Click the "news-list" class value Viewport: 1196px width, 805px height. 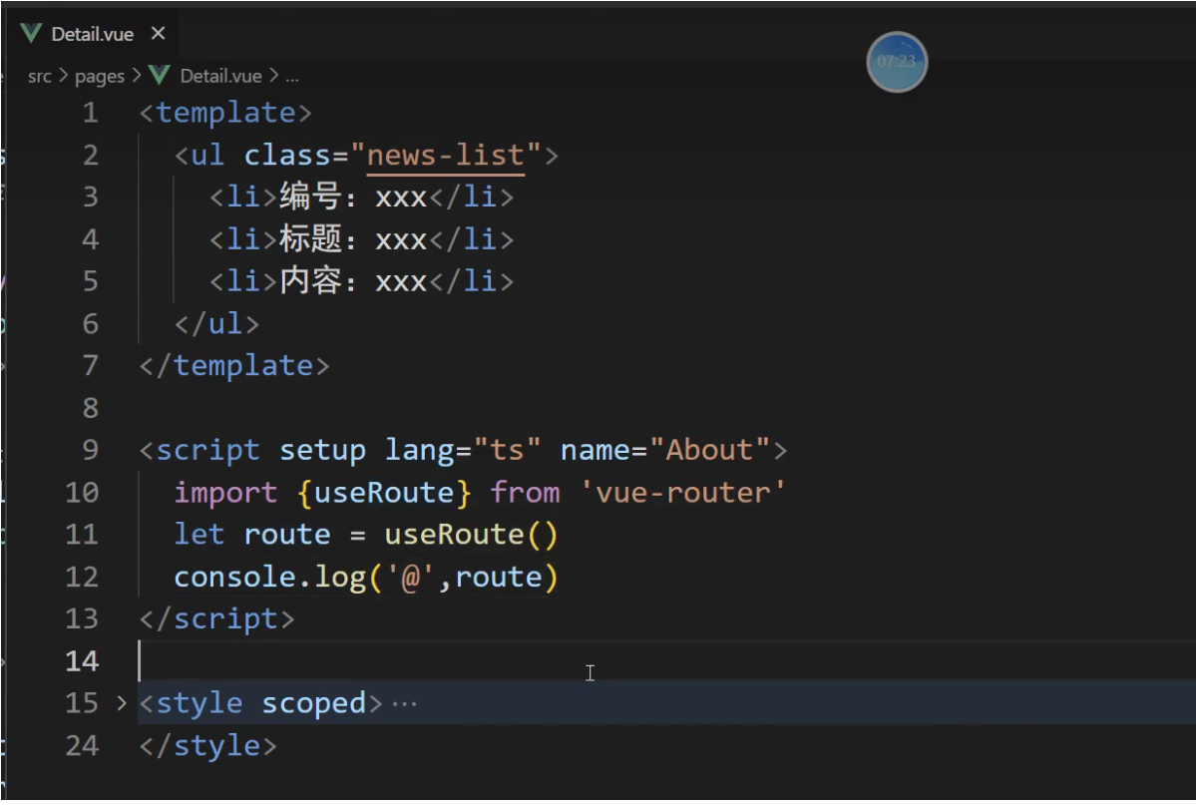(x=446, y=156)
